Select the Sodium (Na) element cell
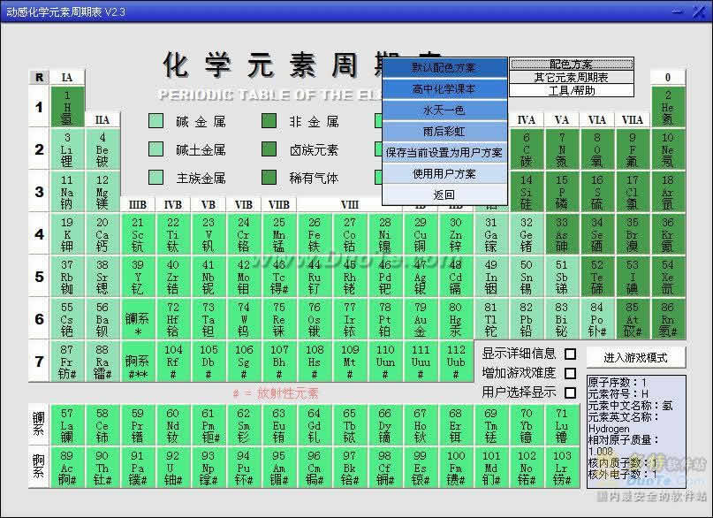This screenshot has height=518, width=713. pos(67,192)
